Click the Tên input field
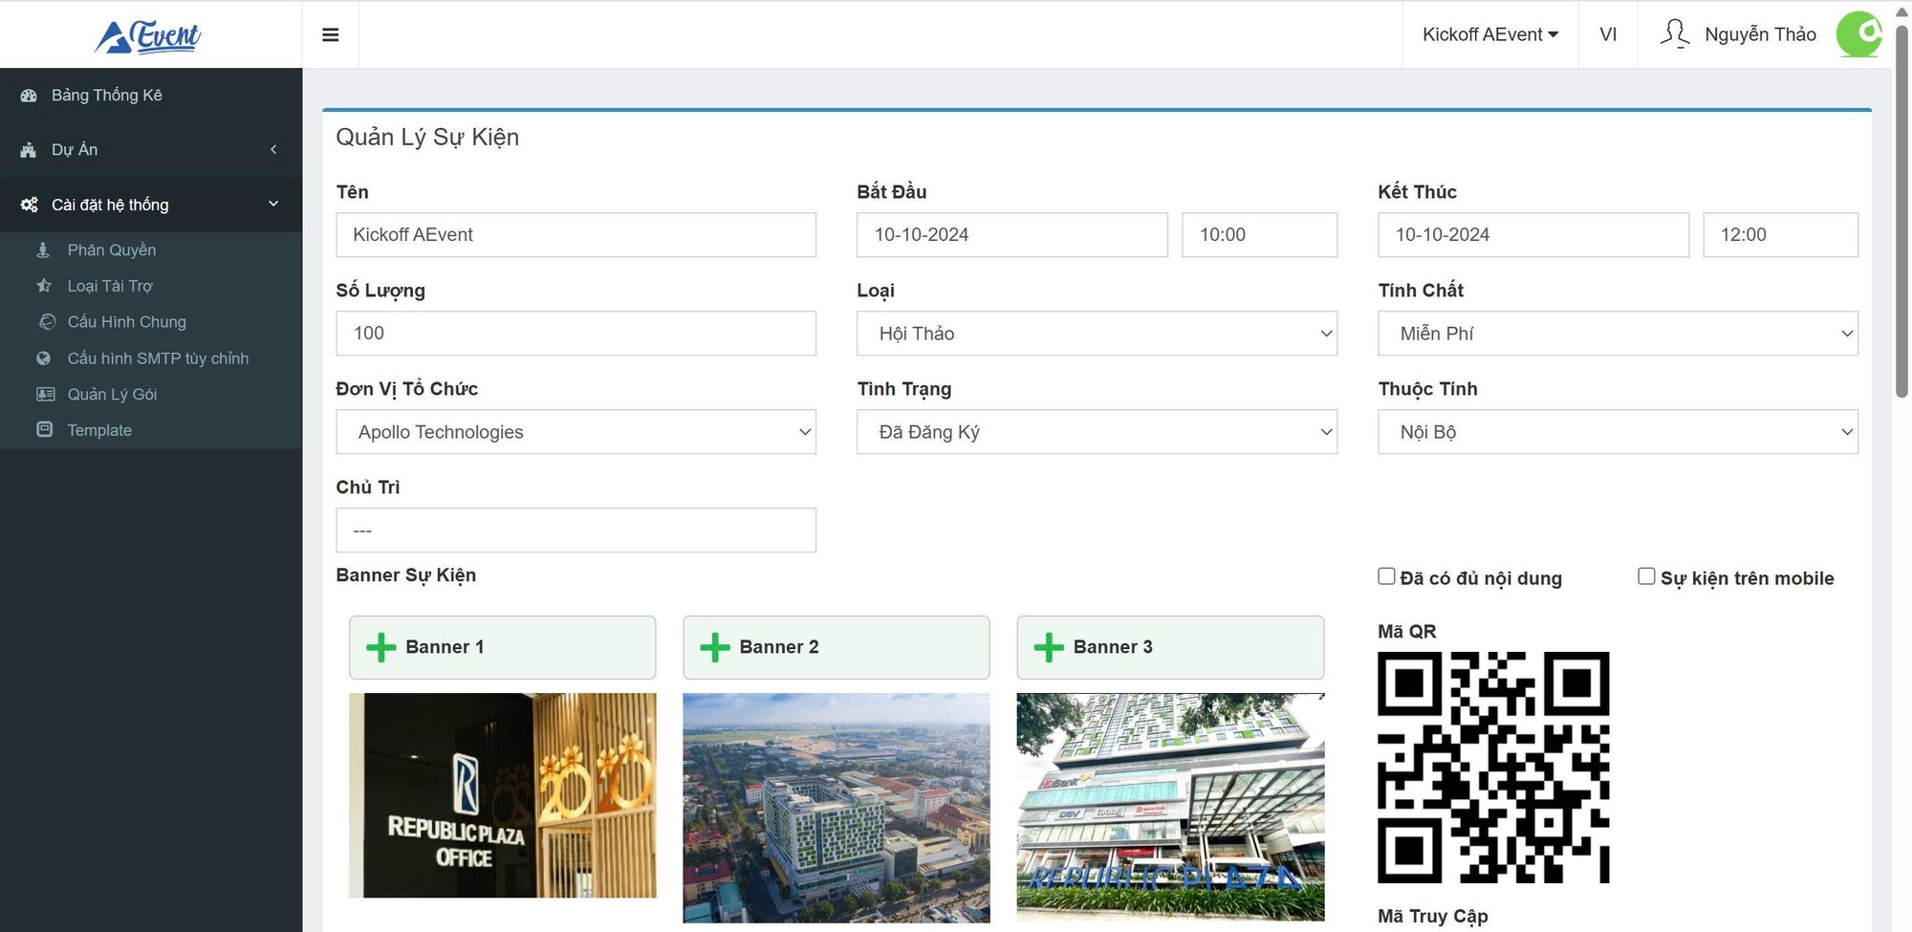Image resolution: width=1912 pixels, height=932 pixels. tap(576, 235)
